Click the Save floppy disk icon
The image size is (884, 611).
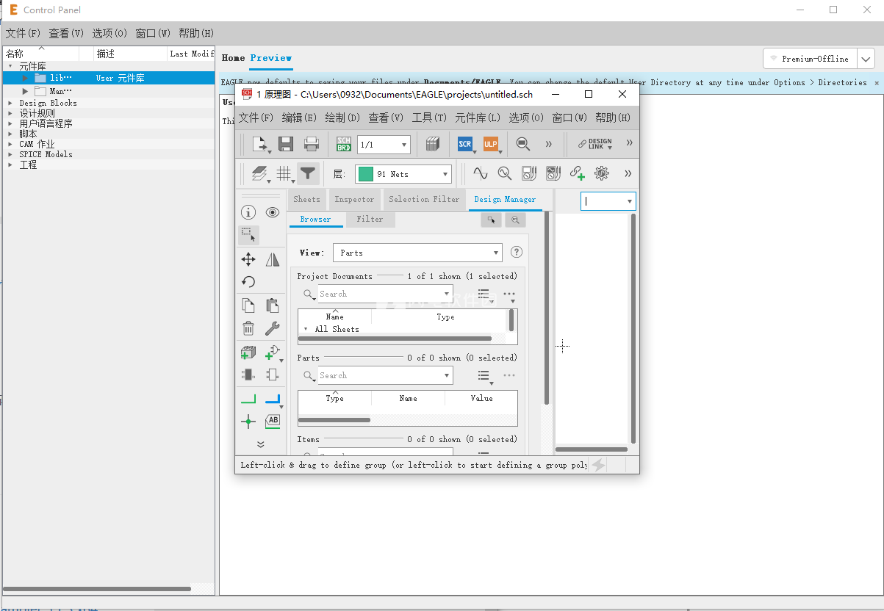click(x=286, y=145)
